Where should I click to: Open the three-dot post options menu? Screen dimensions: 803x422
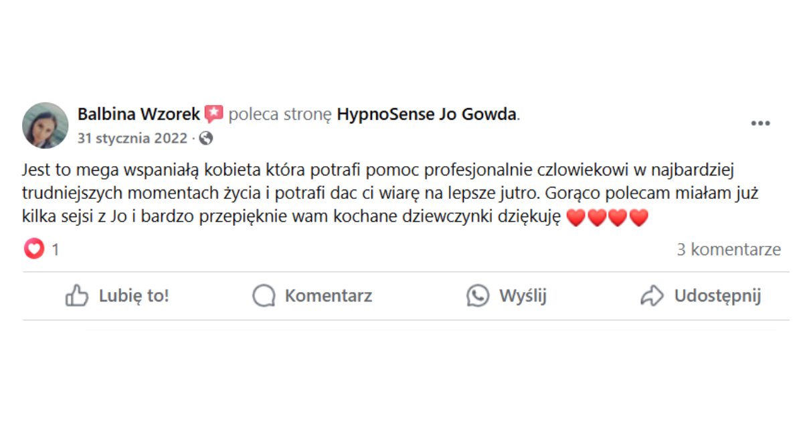click(x=760, y=124)
